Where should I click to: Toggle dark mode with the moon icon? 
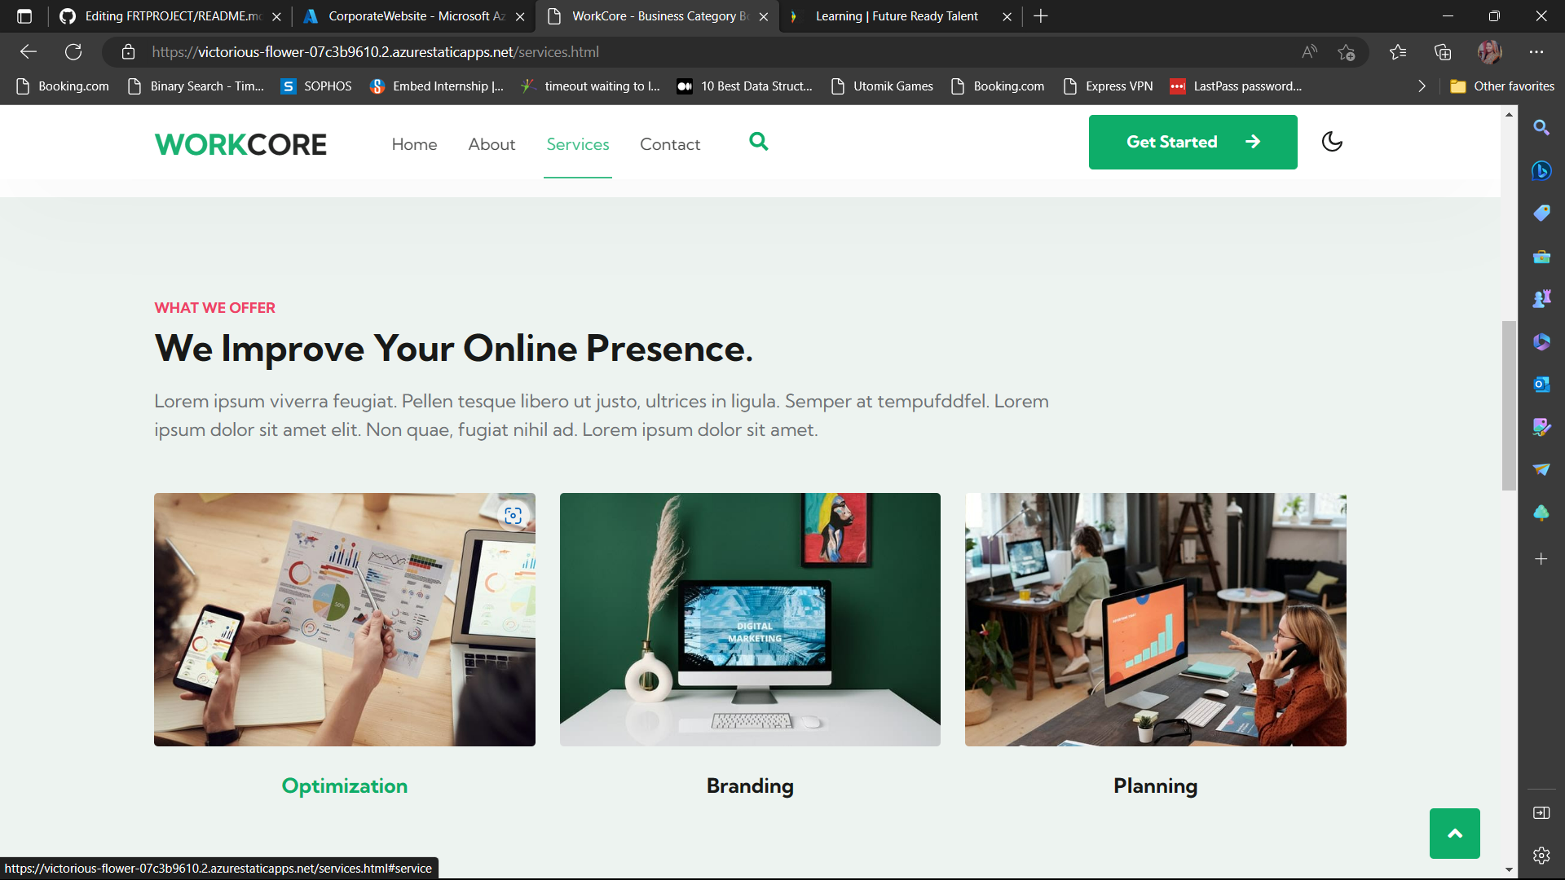tap(1331, 142)
